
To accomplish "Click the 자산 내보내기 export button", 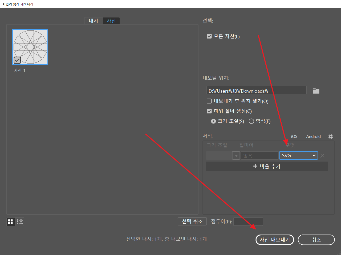I will [x=275, y=240].
